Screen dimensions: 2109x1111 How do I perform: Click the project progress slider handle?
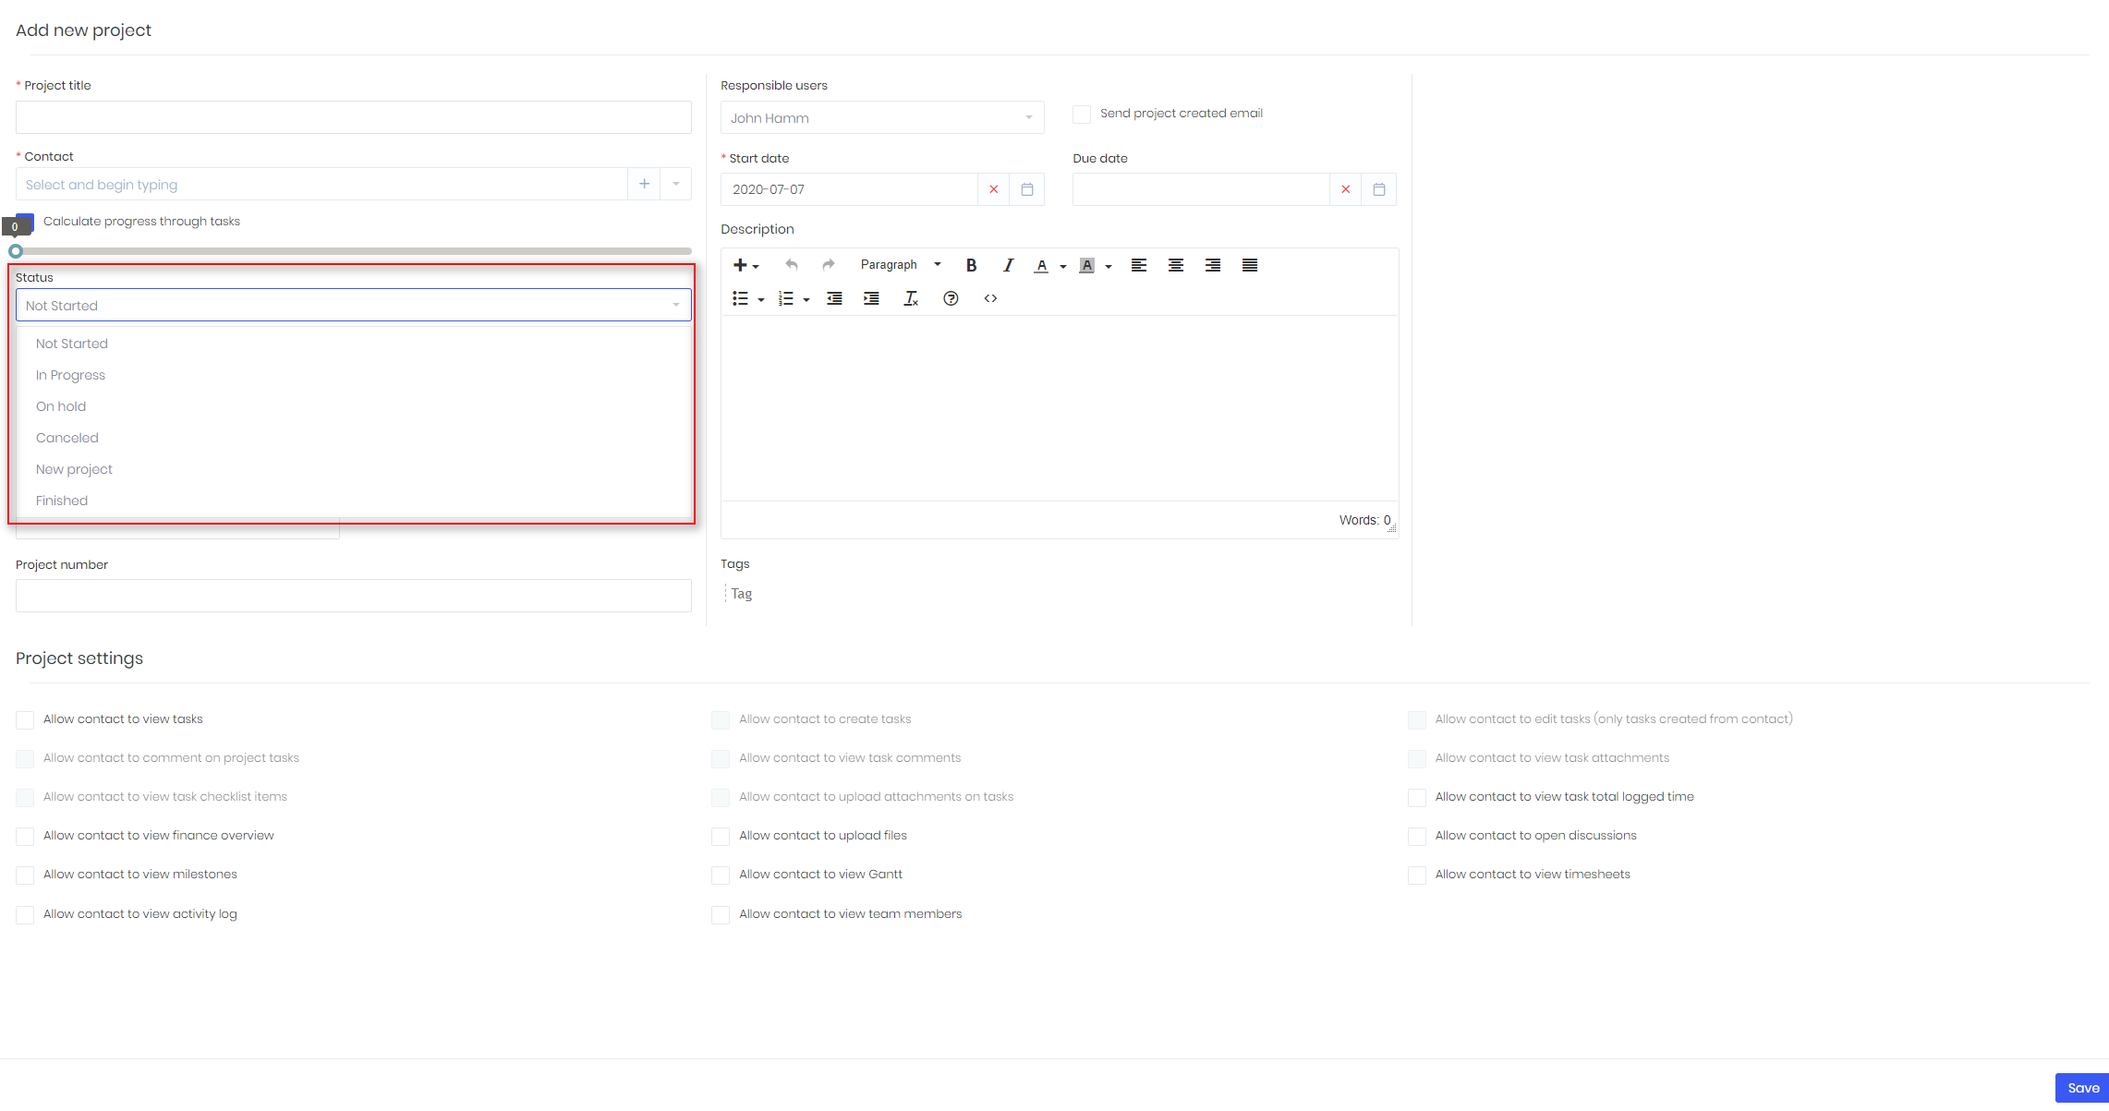(x=16, y=251)
